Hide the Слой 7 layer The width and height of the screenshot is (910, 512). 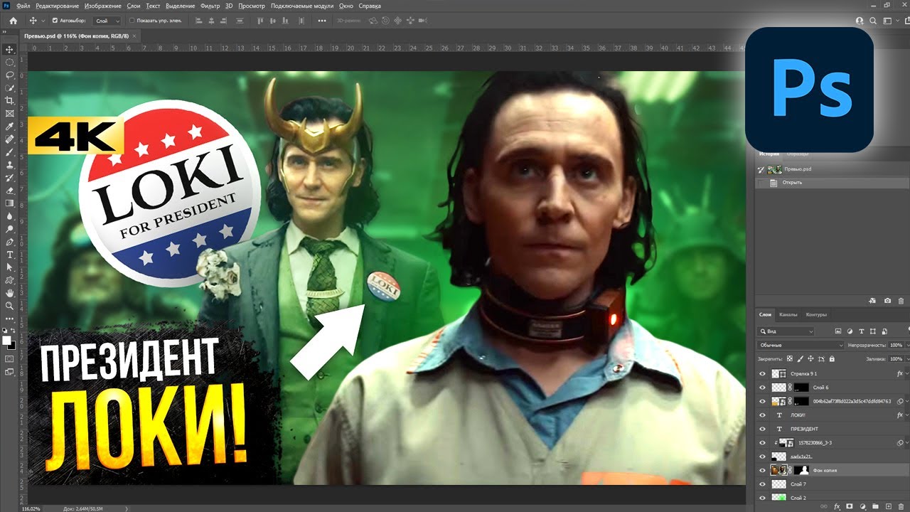[x=762, y=484]
